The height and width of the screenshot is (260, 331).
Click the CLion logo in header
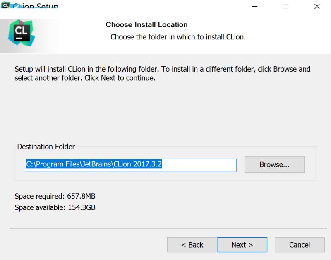[22, 33]
